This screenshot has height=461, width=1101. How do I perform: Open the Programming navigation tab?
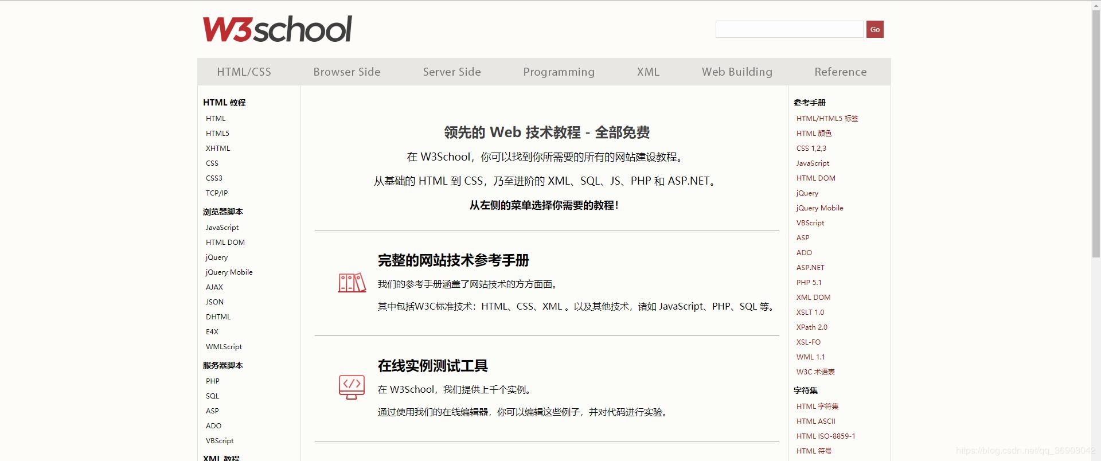(559, 72)
